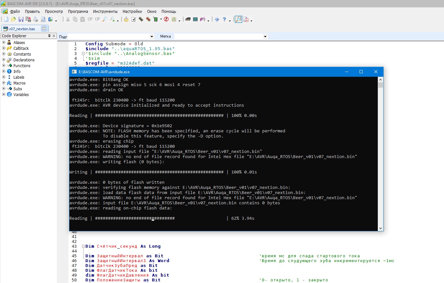Select the Variables entry in Code Explorer
The height and width of the screenshot is (283, 444).
coord(21,94)
